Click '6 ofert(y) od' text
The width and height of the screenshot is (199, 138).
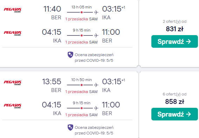tap(174, 94)
